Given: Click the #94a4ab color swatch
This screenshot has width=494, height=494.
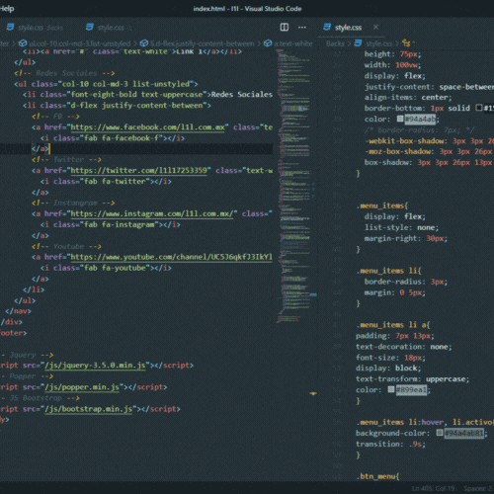Looking at the screenshot, I should [x=400, y=119].
